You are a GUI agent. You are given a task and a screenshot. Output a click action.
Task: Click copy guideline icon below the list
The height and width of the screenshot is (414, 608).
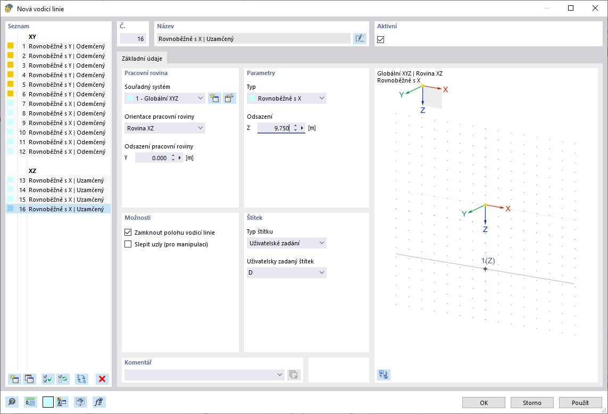coord(29,379)
